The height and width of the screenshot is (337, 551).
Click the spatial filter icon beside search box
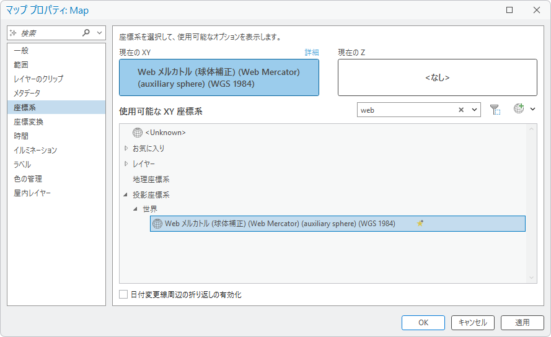(495, 110)
